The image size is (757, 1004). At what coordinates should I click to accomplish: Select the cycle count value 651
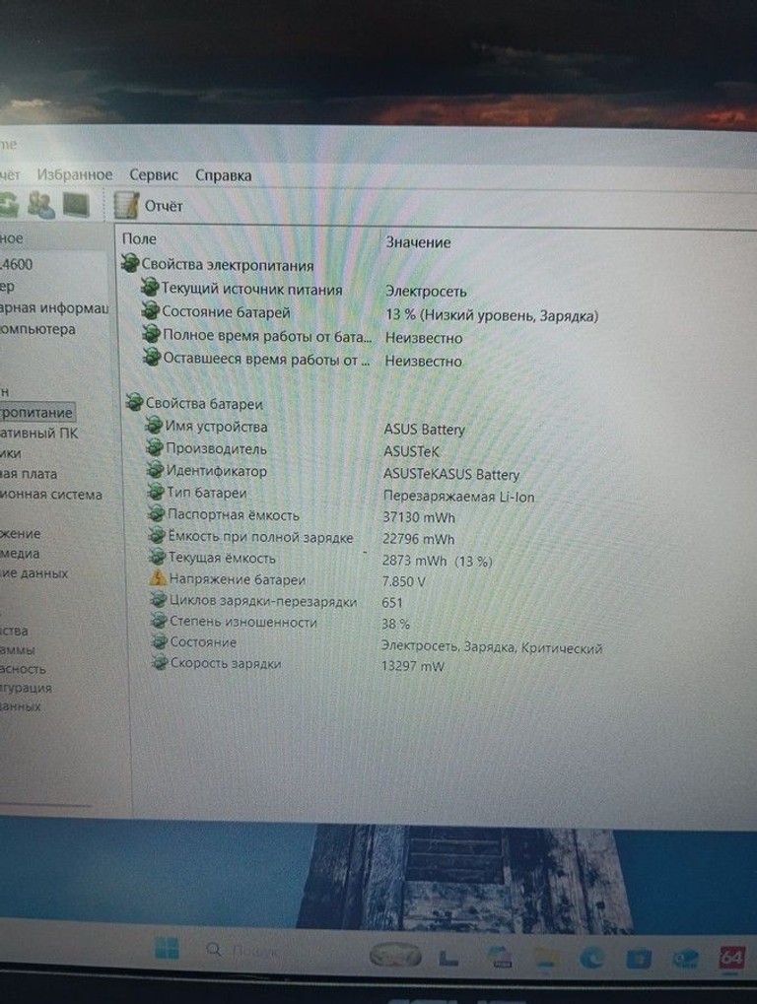coord(392,603)
